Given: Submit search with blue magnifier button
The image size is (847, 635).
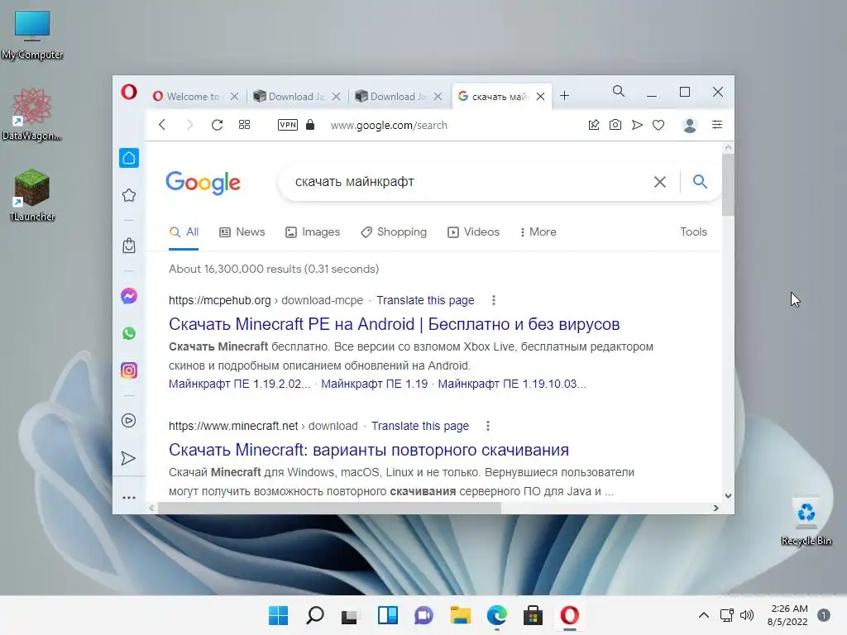Looking at the screenshot, I should pos(700,181).
